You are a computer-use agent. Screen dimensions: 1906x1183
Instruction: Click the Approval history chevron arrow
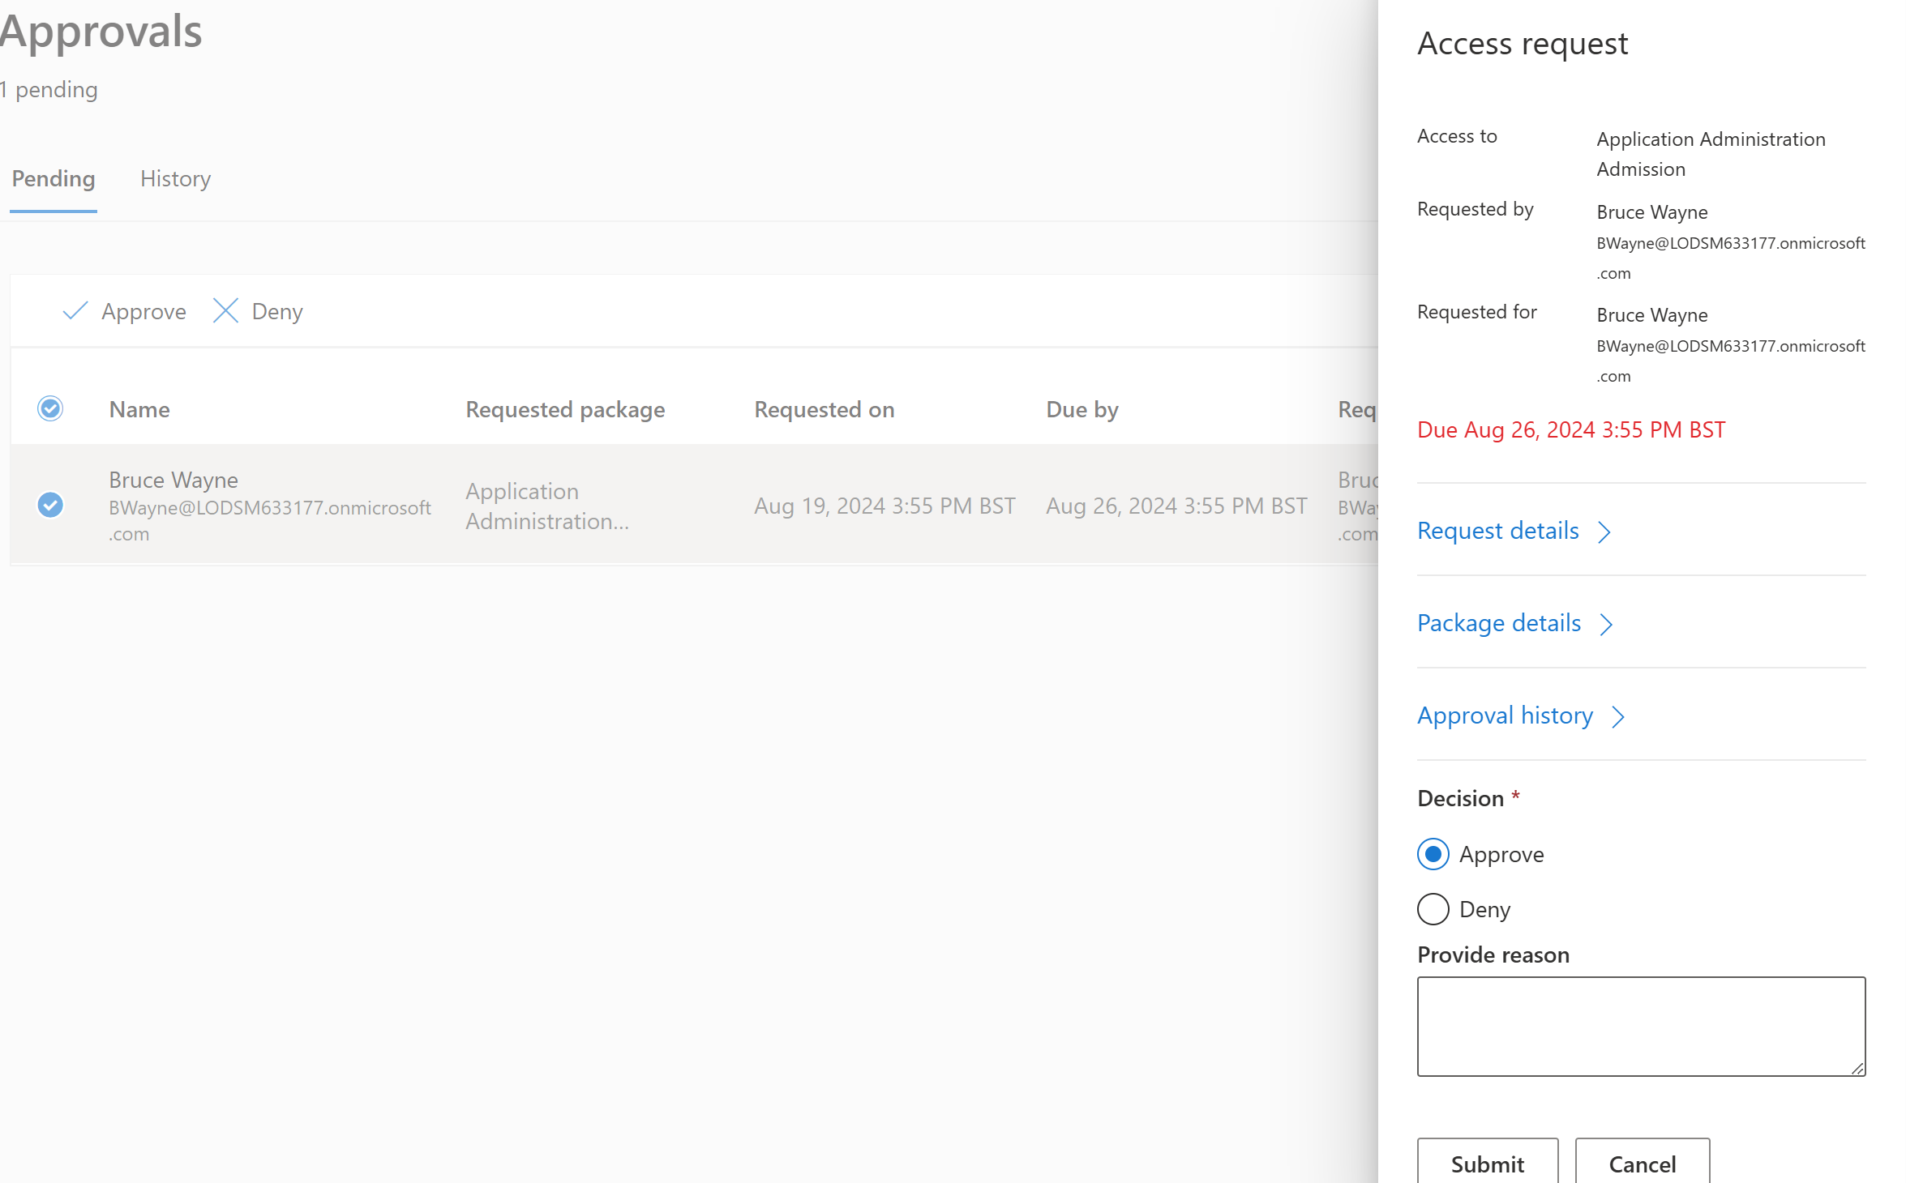coord(1618,717)
